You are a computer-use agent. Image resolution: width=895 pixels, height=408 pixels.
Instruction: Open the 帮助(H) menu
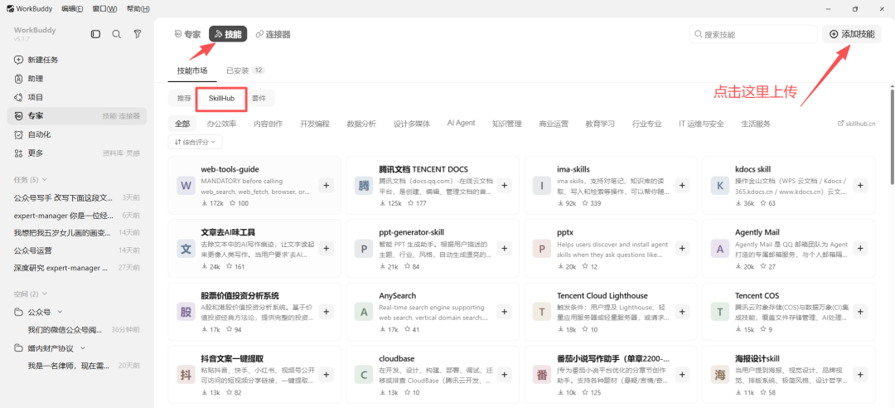pos(138,8)
